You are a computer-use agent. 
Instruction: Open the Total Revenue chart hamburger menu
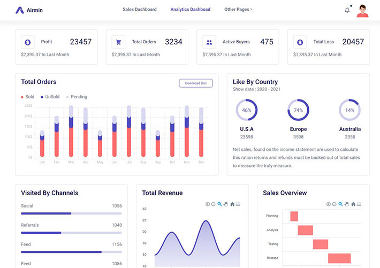click(x=238, y=204)
